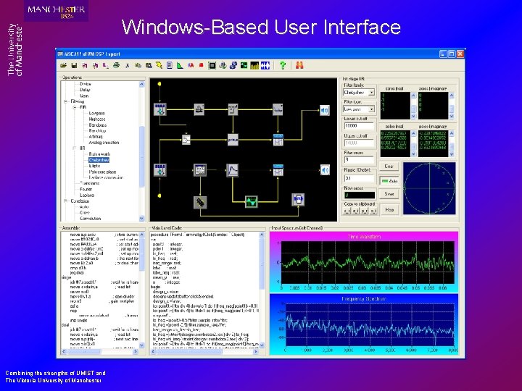Image resolution: width=522 pixels, height=391 pixels.
Task: Select Convolution in the operations tree
Action: 90,219
